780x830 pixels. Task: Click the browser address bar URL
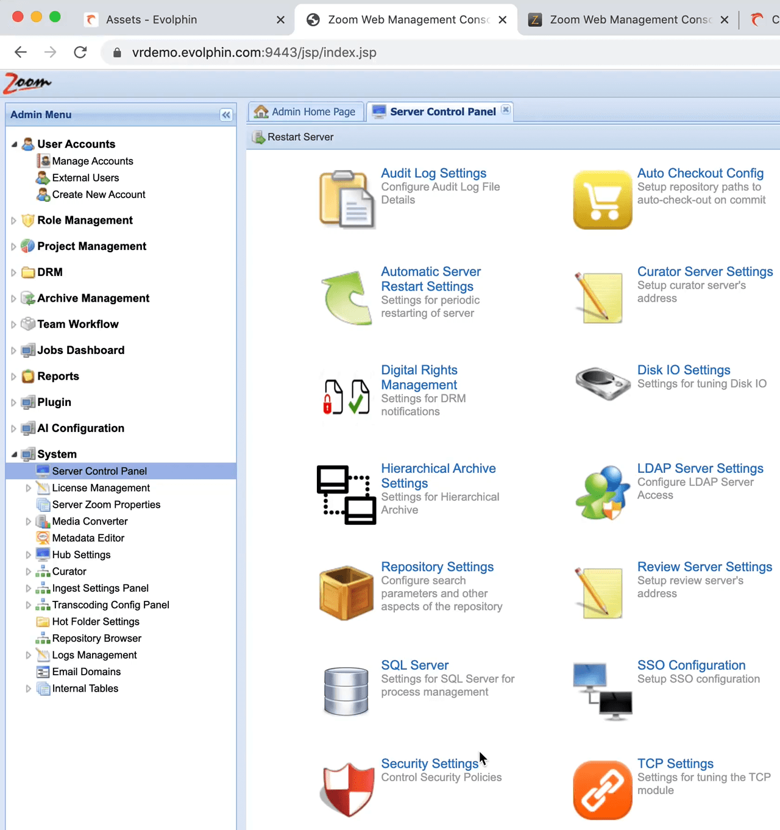(253, 52)
